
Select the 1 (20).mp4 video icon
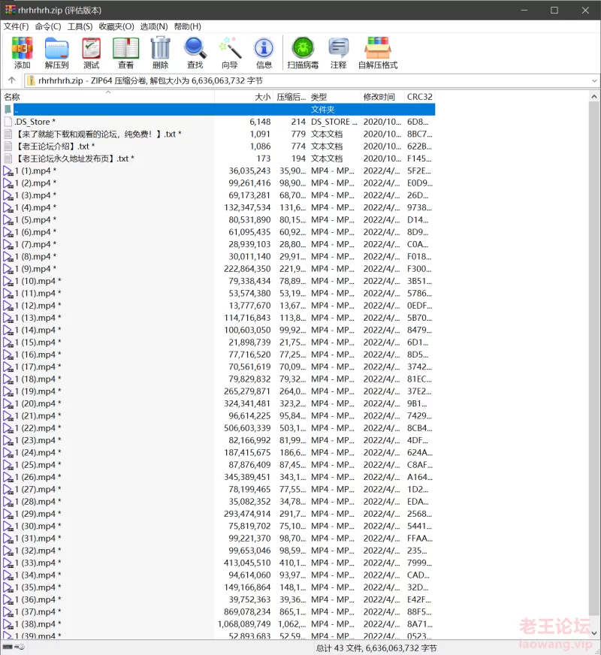coord(8,403)
